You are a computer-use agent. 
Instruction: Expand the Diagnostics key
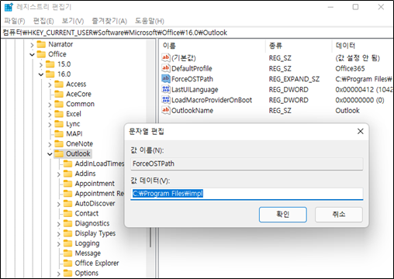pyautogui.click(x=59, y=224)
